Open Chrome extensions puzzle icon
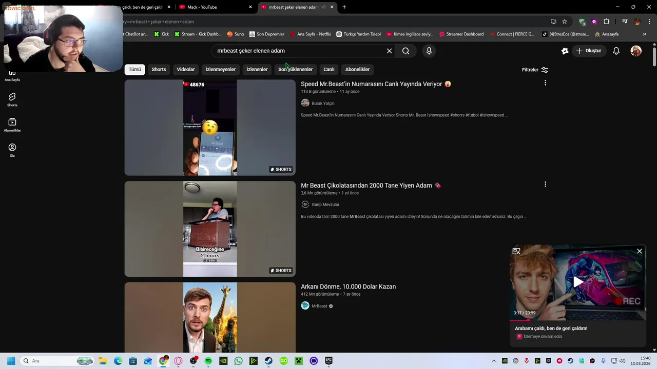This screenshot has height=369, width=657. [606, 22]
